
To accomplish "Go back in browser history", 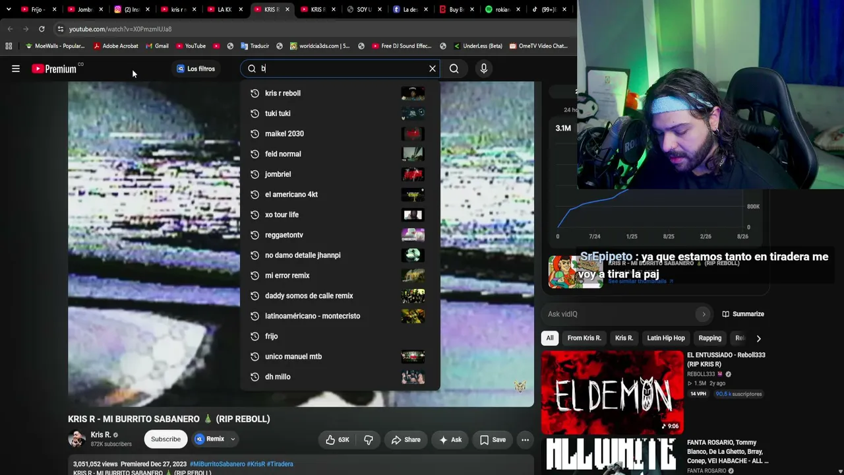I will tap(10, 29).
